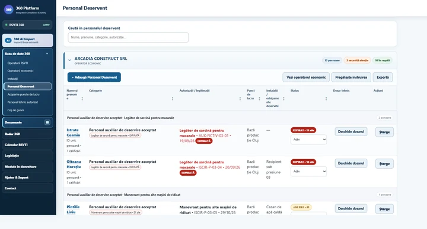The height and width of the screenshot is (229, 427).
Task: Click the 13 persoane badge
Action: click(332, 60)
